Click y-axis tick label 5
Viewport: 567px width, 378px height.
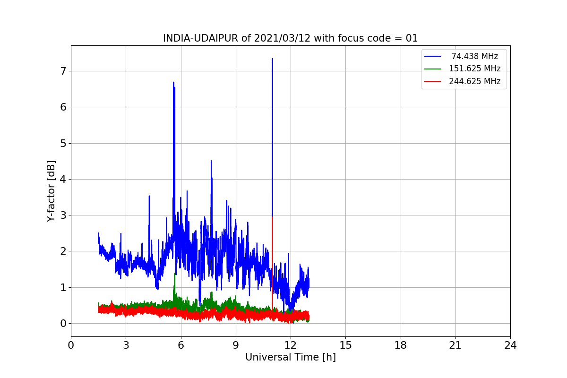63,143
